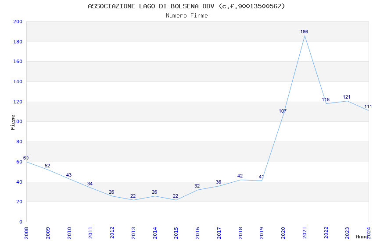Image resolution: width=373 pixels, height=241 pixels.
Task: Click the peak data value 186
Action: click(304, 32)
